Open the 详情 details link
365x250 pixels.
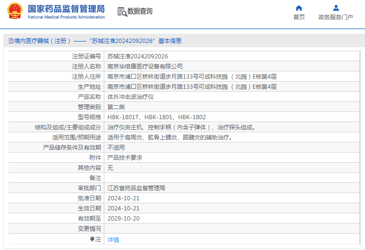point(113,239)
